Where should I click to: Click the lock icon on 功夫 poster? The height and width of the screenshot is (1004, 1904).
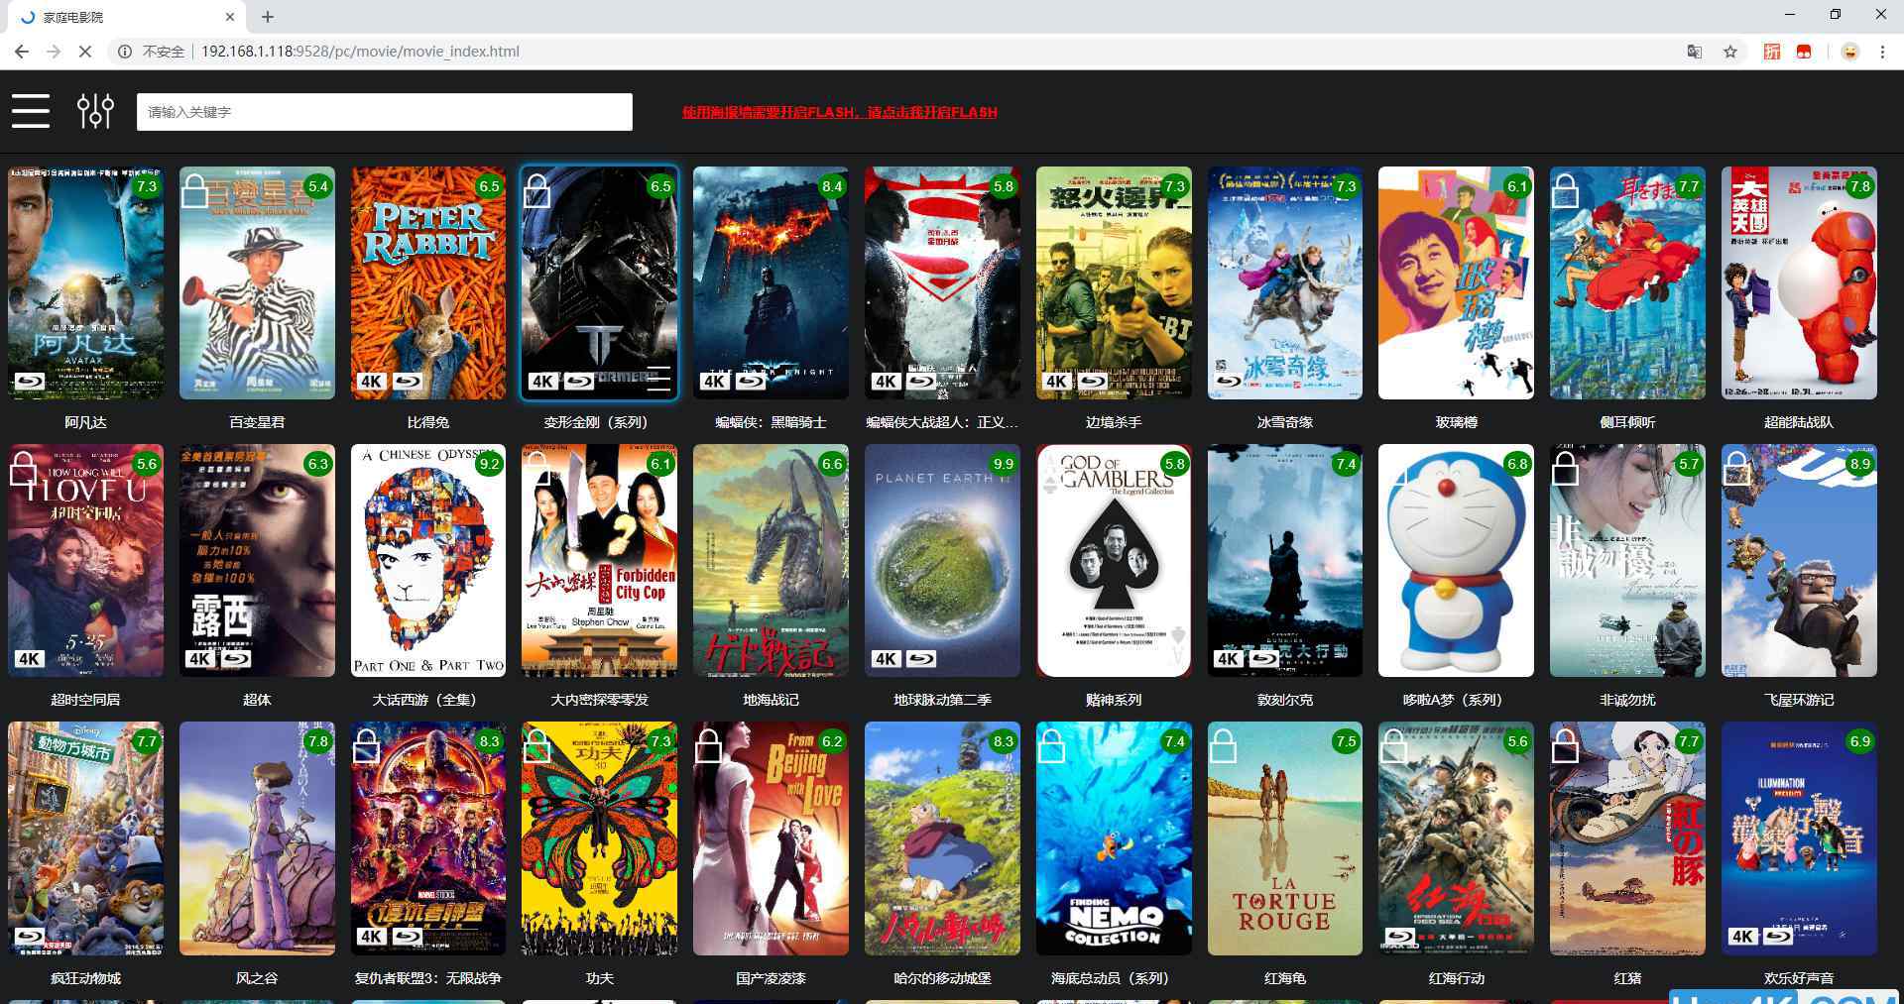coord(536,745)
